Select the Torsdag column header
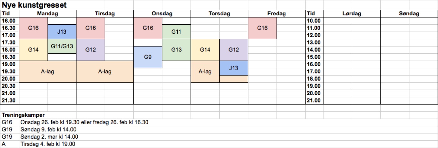Screen dimensions: 438x148 (219, 14)
